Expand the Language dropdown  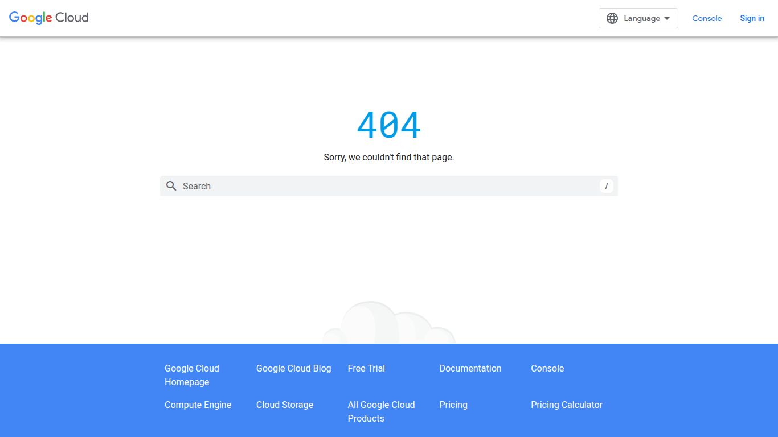click(638, 18)
